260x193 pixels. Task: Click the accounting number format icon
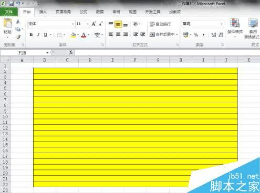point(186,35)
